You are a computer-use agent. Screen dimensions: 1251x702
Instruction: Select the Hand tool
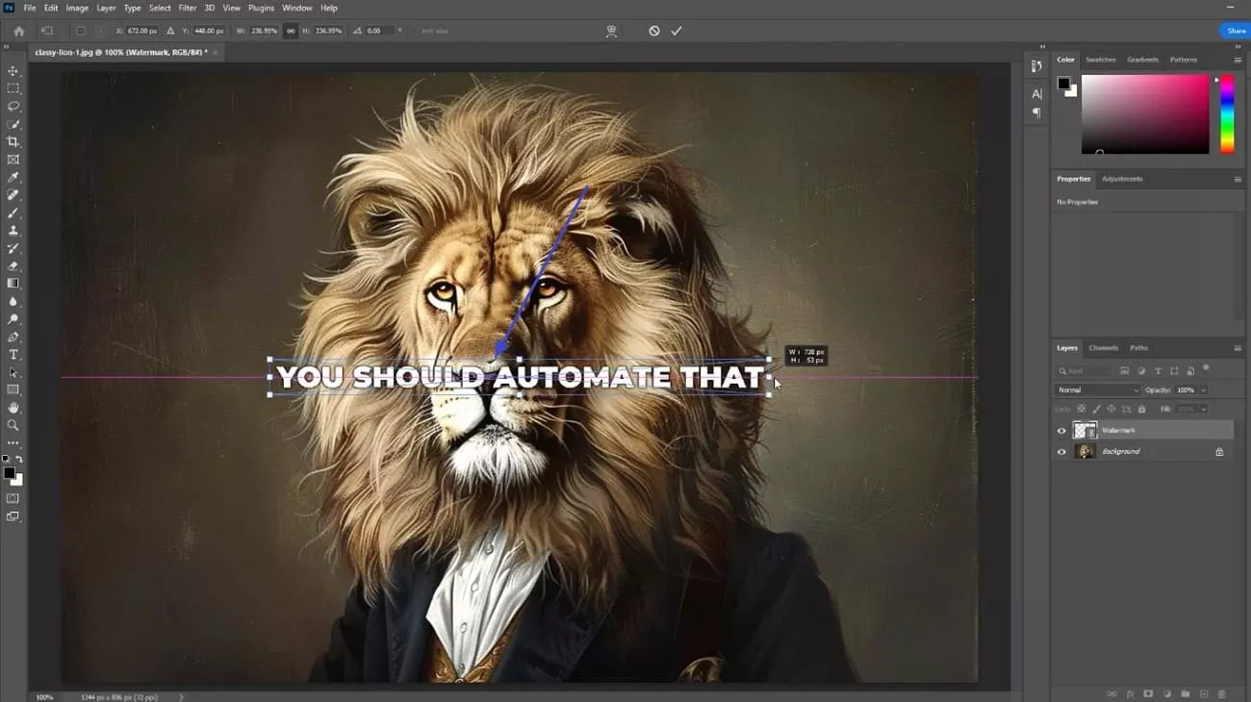[13, 408]
